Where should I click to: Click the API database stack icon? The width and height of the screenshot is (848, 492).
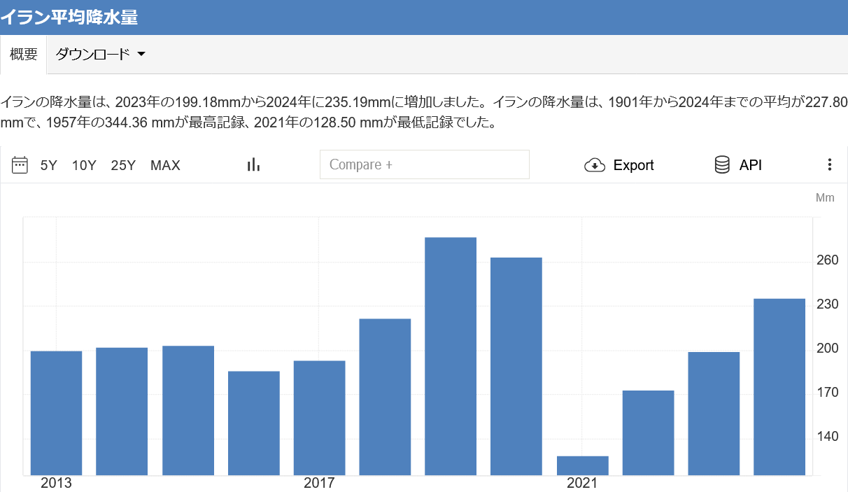click(x=722, y=165)
